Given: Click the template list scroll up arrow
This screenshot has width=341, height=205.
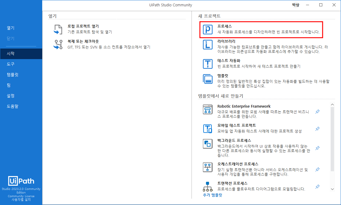Looking at the screenshot, I should tap(332, 105).
